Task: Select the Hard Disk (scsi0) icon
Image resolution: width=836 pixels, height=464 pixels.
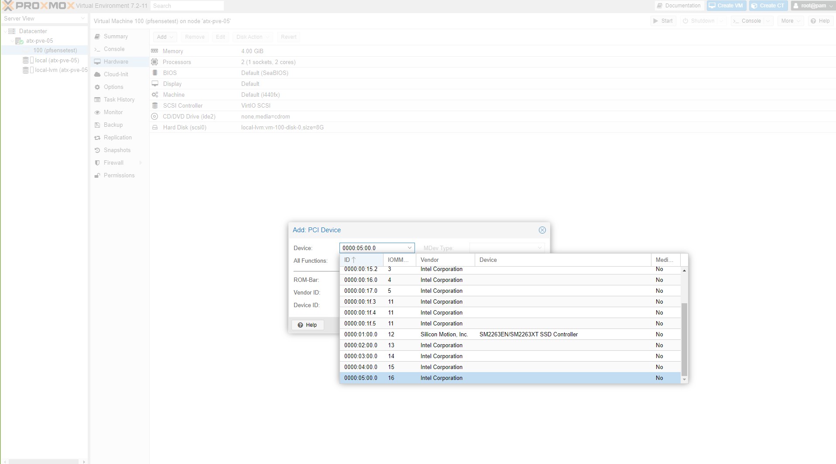Action: (x=154, y=127)
